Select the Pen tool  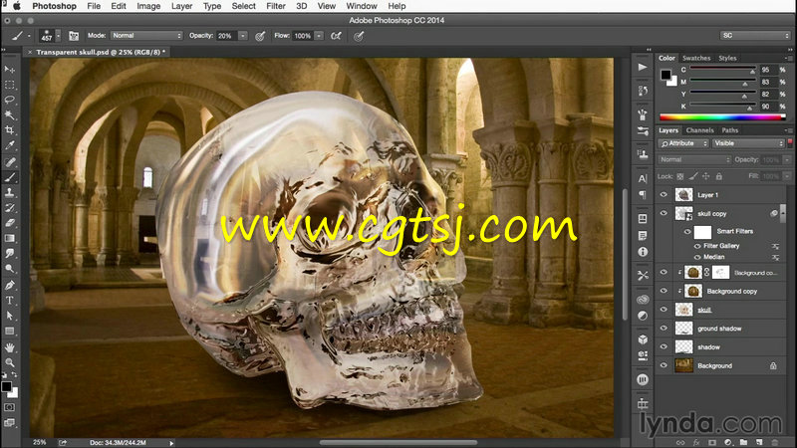pyautogui.click(x=10, y=285)
